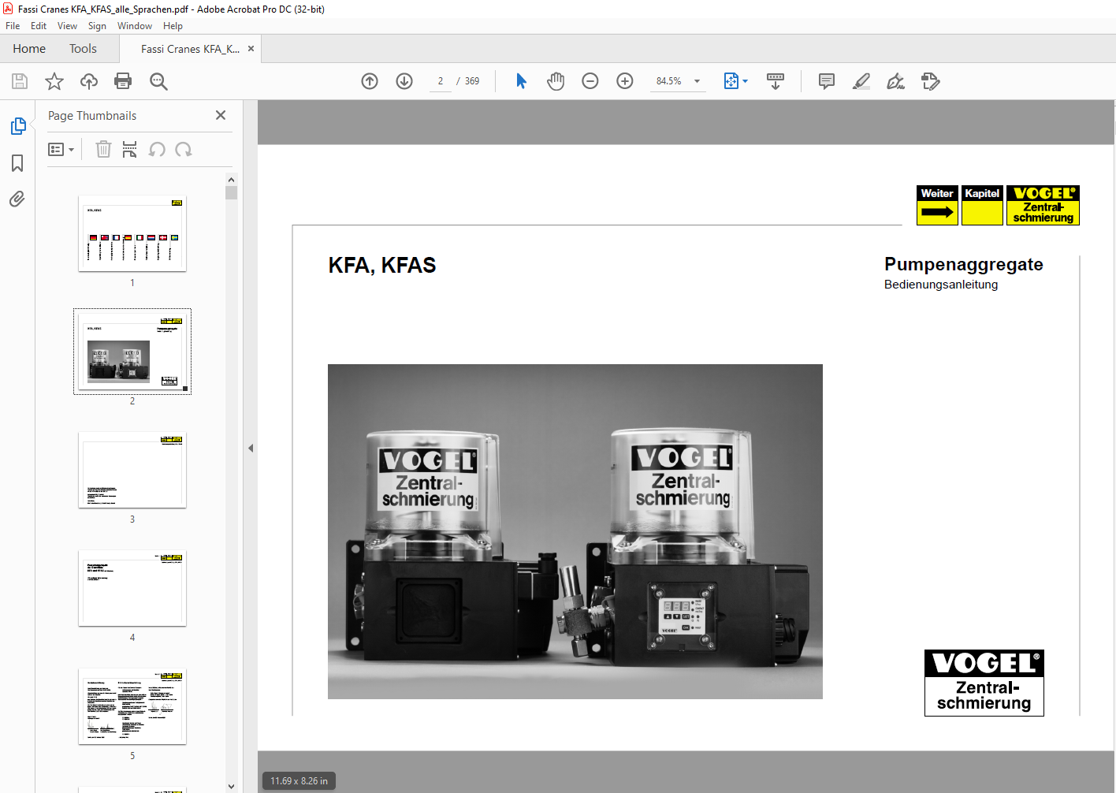
Task: Select the Highlight text pen tool
Action: pyautogui.click(x=861, y=81)
